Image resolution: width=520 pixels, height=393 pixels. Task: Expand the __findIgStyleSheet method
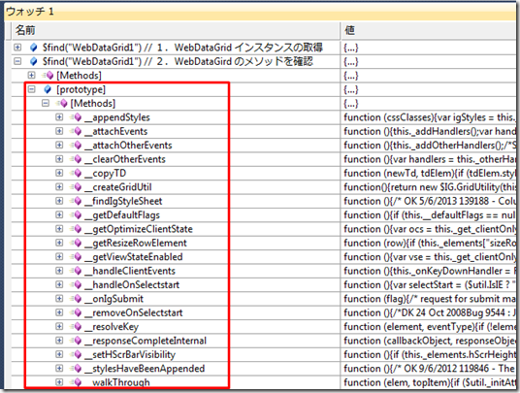[x=59, y=201]
